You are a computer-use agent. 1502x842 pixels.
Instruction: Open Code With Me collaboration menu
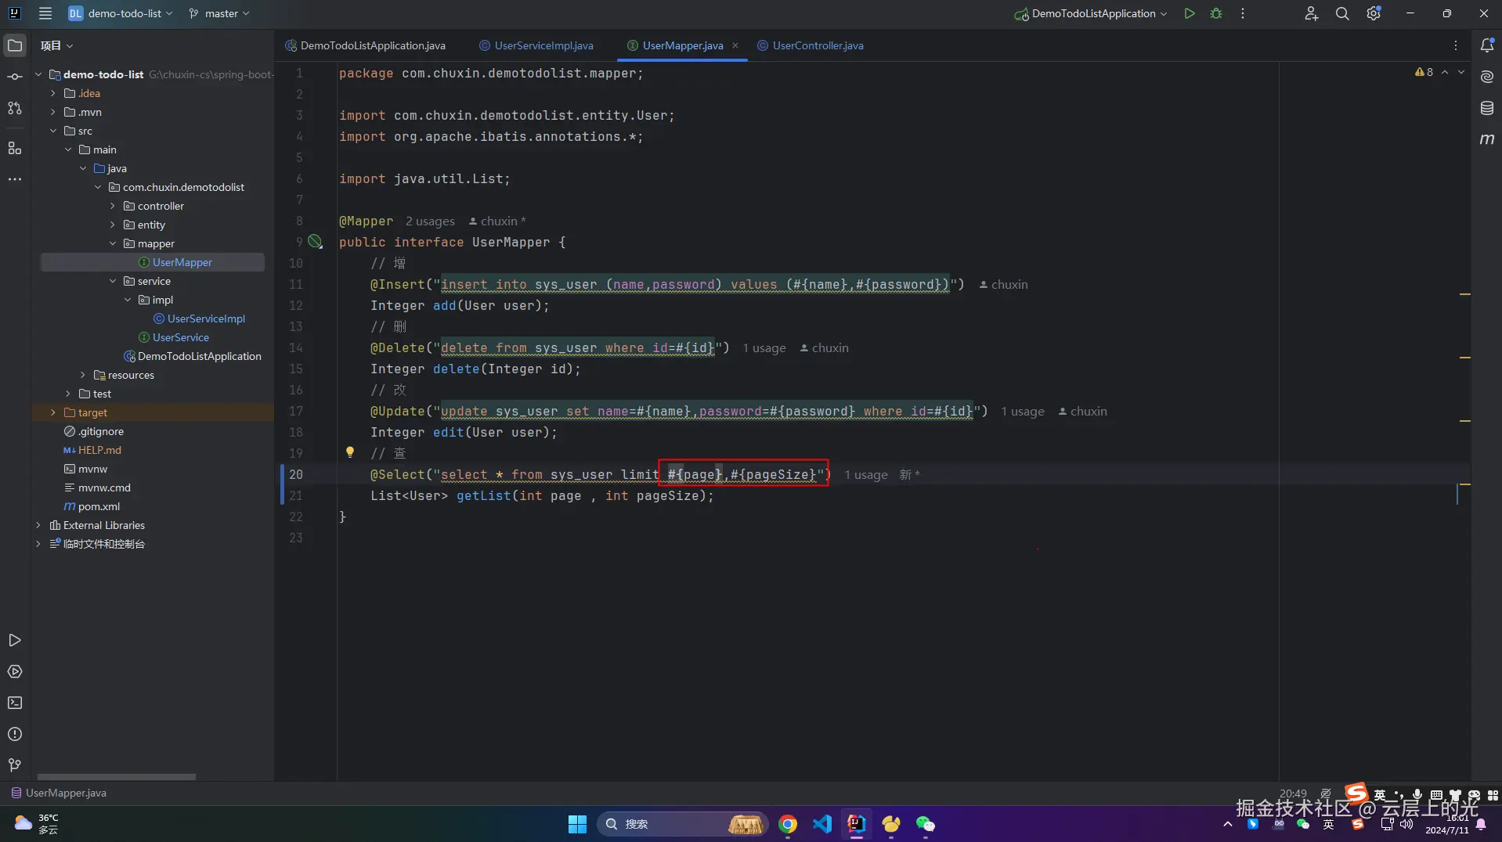click(x=1312, y=13)
